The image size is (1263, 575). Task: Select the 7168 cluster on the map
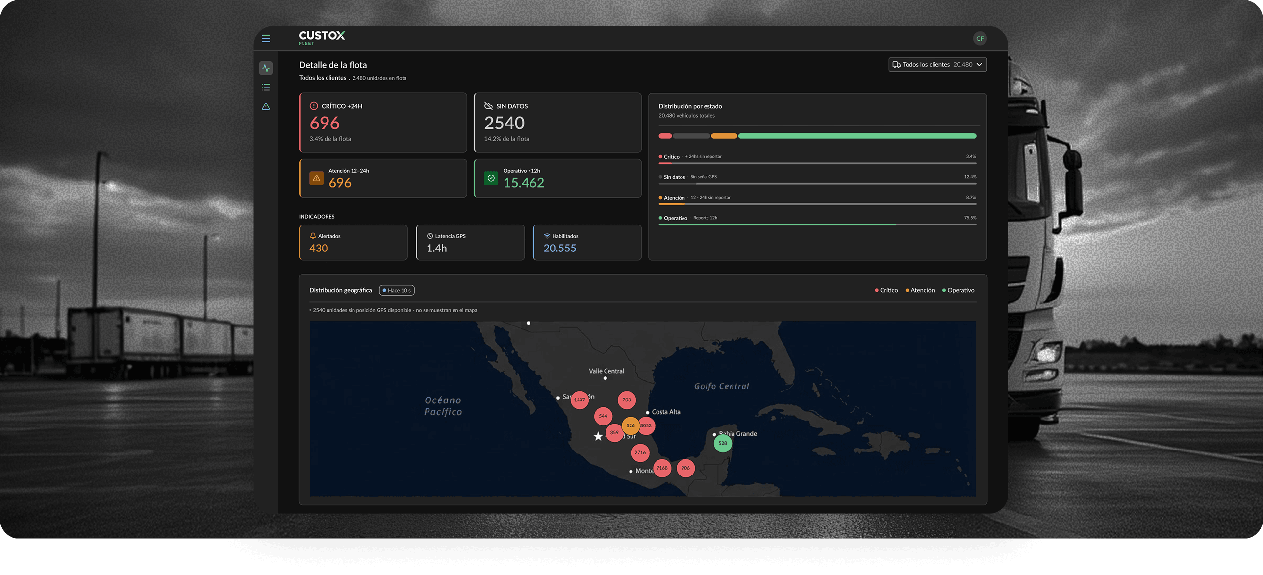[x=662, y=468]
